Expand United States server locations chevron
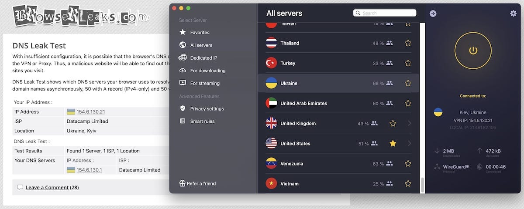 [x=409, y=143]
